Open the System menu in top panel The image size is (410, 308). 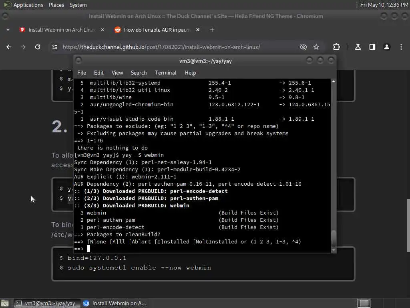pos(78,5)
